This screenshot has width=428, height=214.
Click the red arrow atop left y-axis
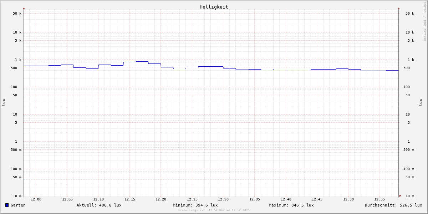click(24, 8)
